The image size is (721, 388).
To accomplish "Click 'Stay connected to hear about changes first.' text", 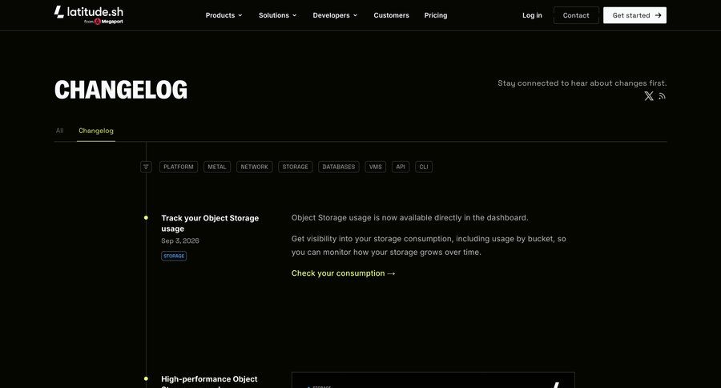I will pyautogui.click(x=582, y=83).
